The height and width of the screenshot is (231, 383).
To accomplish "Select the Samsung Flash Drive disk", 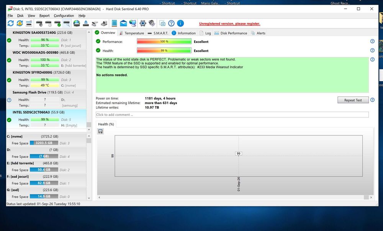I will pyautogui.click(x=46, y=99).
